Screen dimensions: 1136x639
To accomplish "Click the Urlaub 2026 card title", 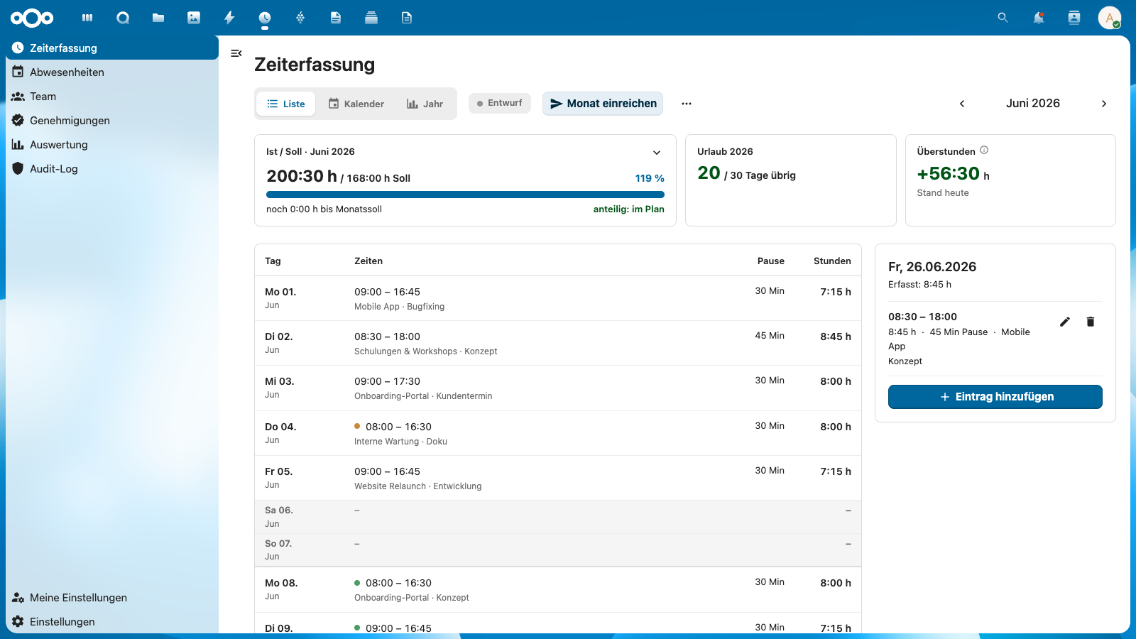I will pyautogui.click(x=725, y=151).
